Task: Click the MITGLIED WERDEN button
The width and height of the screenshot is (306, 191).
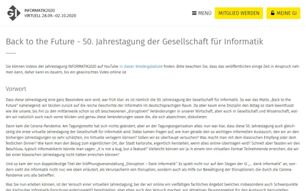Action: (239, 13)
